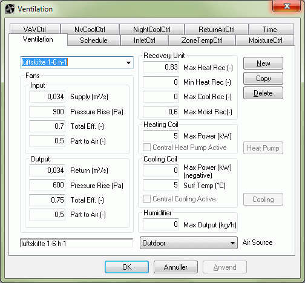This screenshot has height=283, width=305.
Task: Select the Ventilation tab
Action: [38, 39]
